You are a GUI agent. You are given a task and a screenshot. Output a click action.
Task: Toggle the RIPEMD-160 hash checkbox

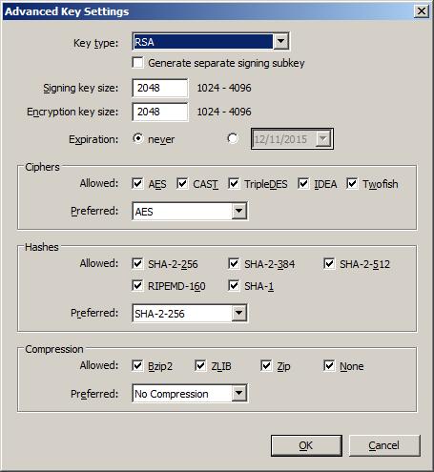click(x=137, y=285)
